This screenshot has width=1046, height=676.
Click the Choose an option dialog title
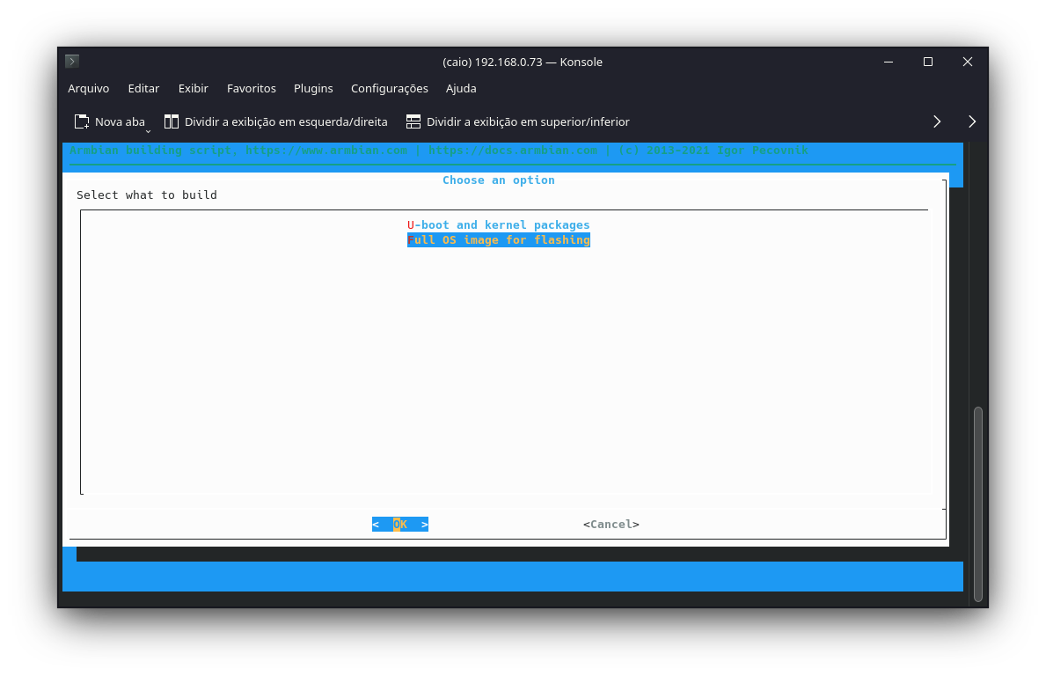498,180
